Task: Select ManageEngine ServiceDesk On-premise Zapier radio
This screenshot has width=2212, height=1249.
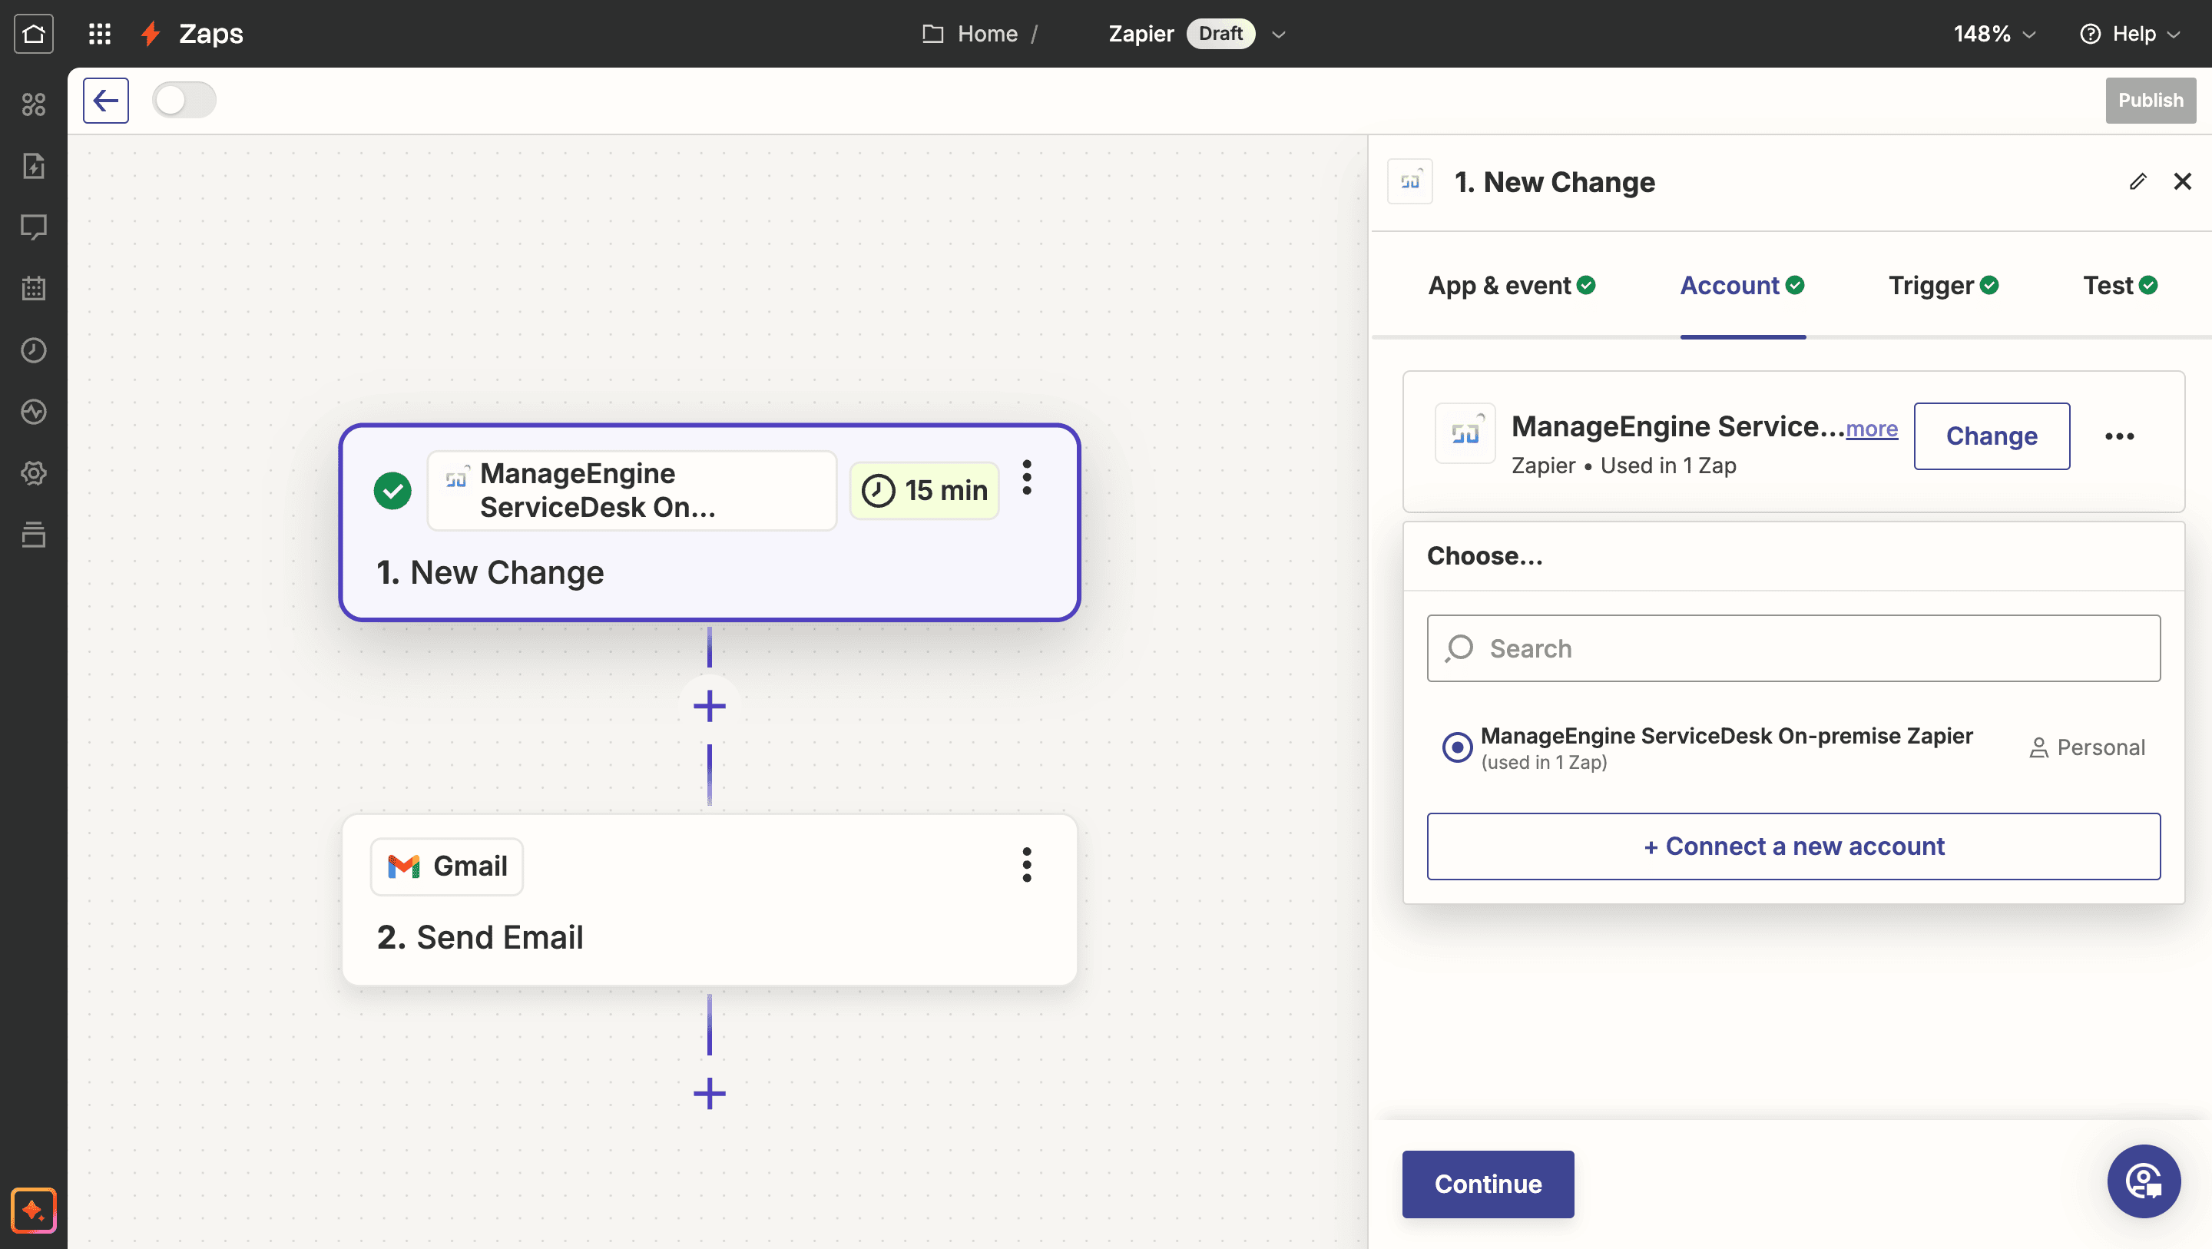Action: pyautogui.click(x=1457, y=747)
